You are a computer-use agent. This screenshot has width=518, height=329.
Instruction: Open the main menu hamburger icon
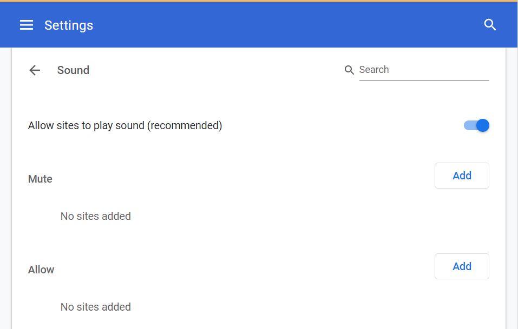click(27, 25)
